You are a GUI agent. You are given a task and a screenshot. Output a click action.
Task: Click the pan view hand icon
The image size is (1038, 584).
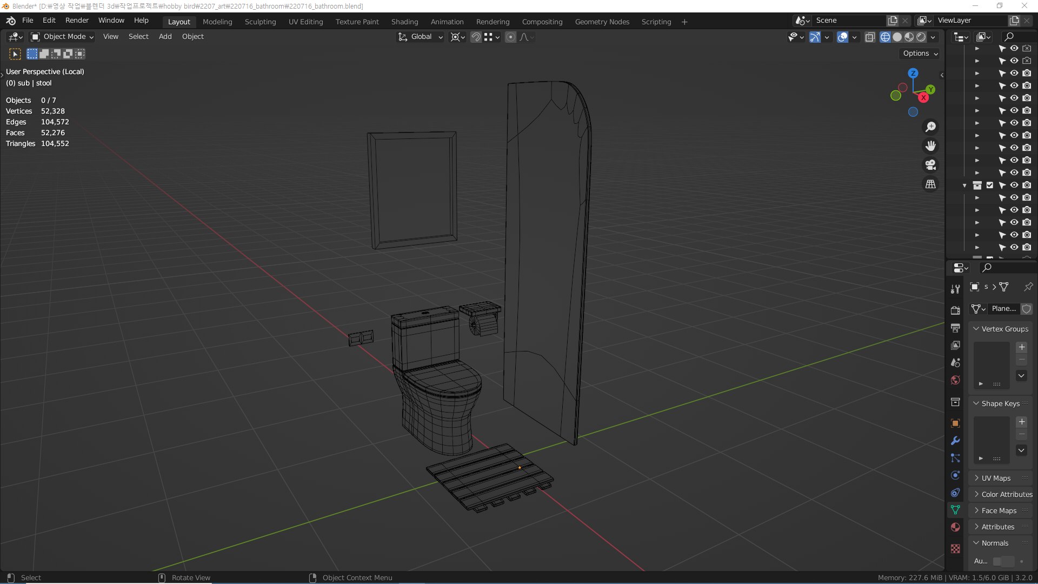930,146
